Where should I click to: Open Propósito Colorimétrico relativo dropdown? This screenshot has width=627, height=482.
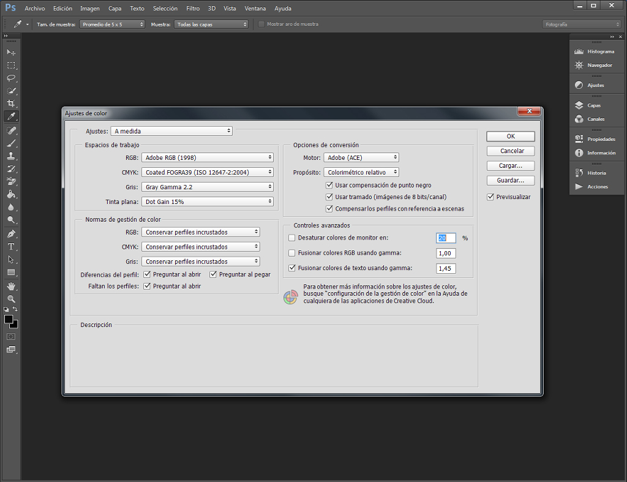click(x=361, y=172)
